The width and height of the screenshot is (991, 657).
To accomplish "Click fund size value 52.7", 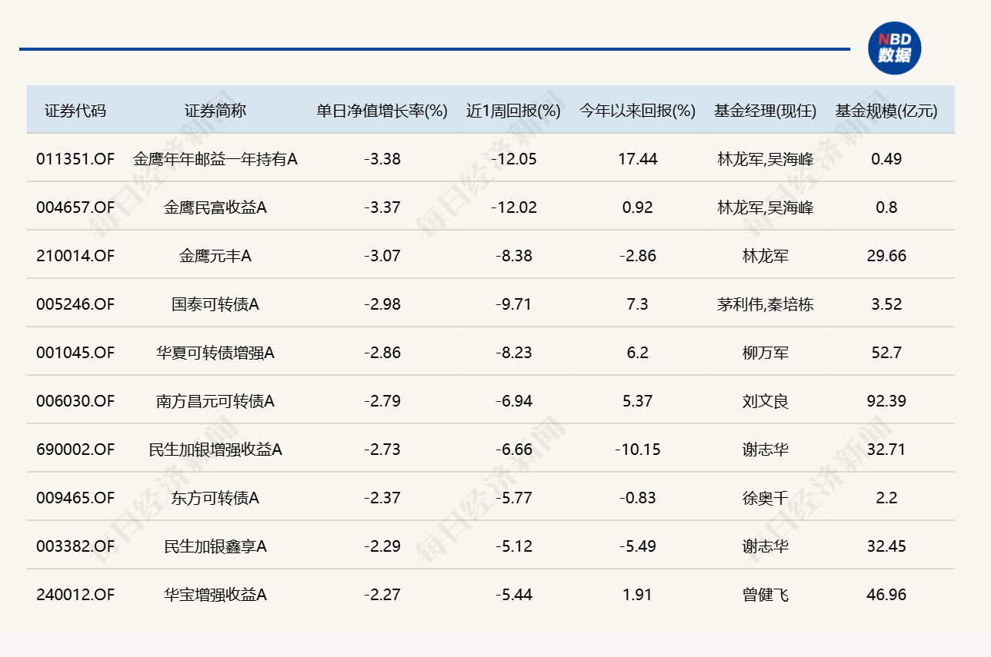I will (x=886, y=353).
